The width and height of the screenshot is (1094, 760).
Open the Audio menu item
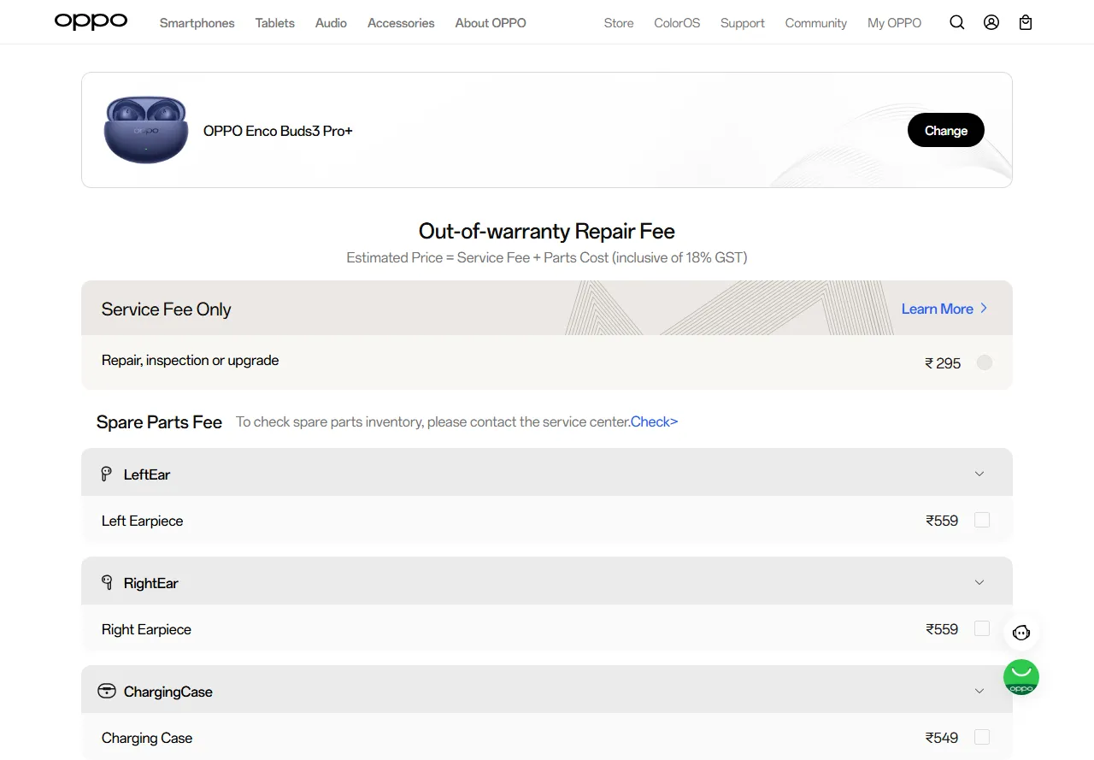pyautogui.click(x=331, y=23)
